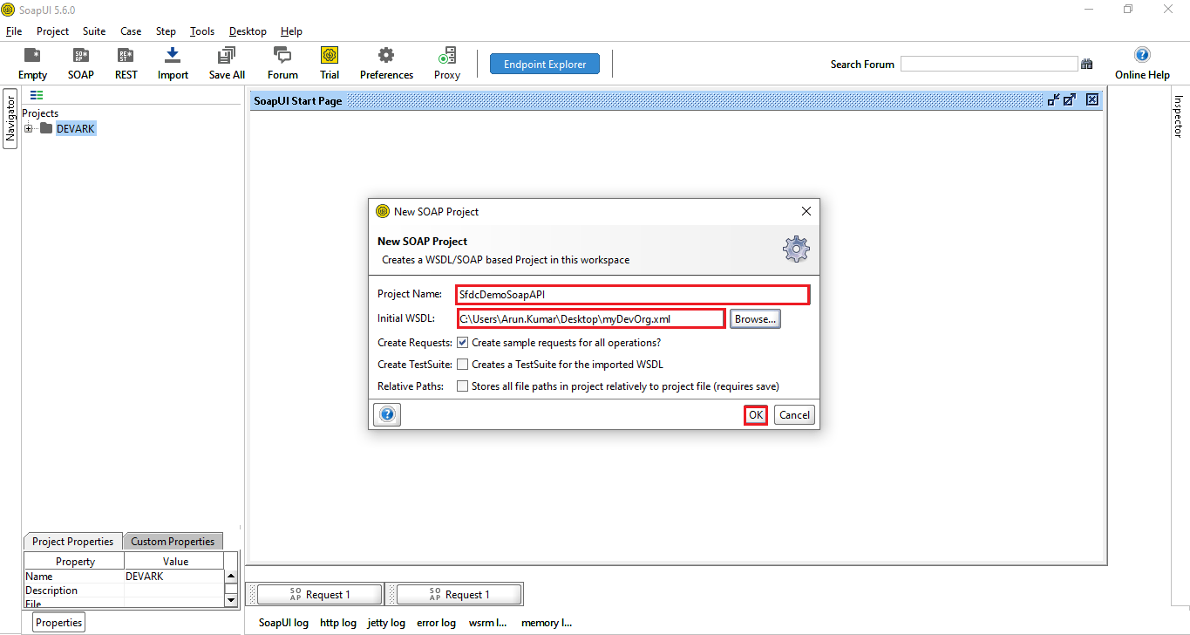Click the Value column header

click(x=175, y=562)
